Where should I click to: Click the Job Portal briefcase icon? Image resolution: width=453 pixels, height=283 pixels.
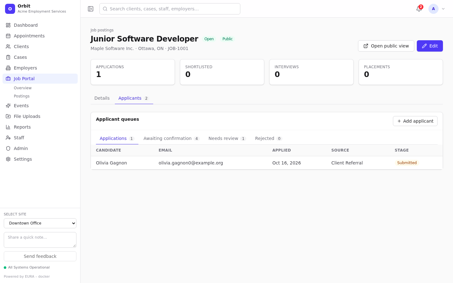click(x=8, y=79)
